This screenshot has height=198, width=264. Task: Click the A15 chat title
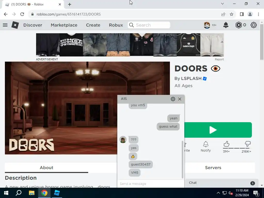(124, 99)
